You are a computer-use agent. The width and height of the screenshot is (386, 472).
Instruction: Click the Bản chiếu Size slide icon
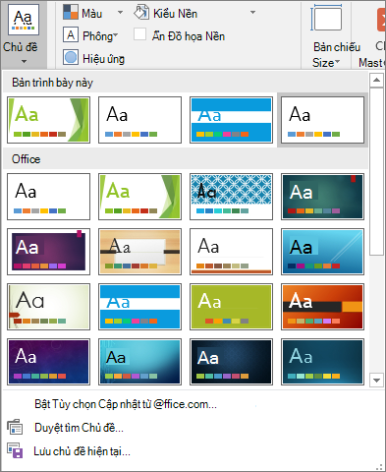326,19
